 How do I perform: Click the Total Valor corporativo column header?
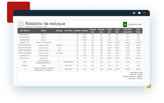[x=127, y=31]
